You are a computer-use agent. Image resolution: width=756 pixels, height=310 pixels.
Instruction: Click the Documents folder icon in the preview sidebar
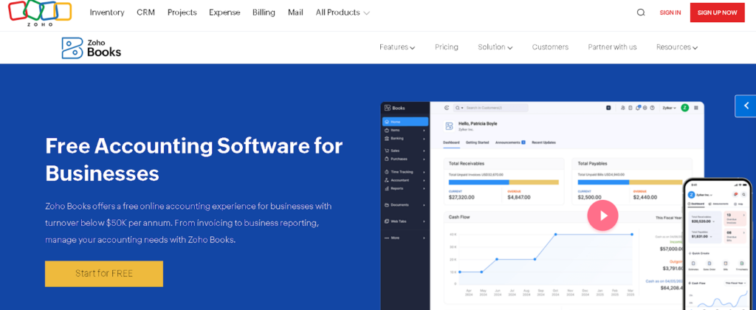387,205
